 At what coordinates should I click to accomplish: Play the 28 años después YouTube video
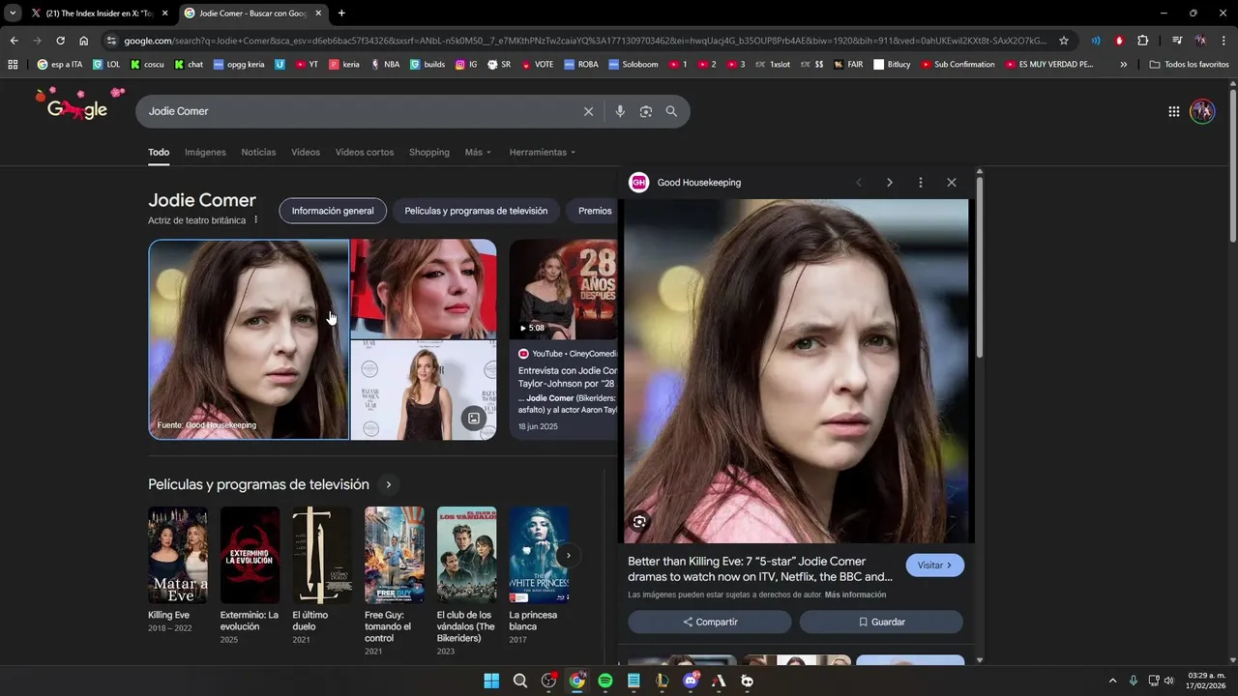563,289
